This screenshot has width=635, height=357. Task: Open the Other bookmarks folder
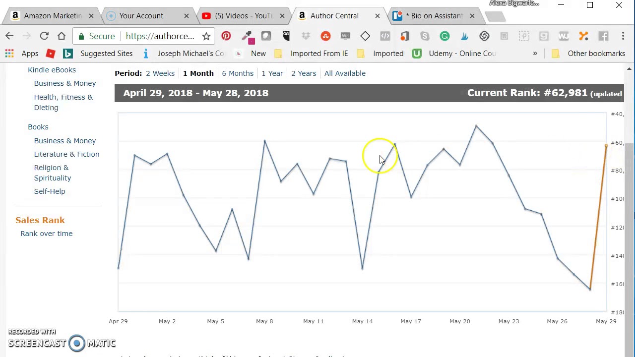coord(588,53)
